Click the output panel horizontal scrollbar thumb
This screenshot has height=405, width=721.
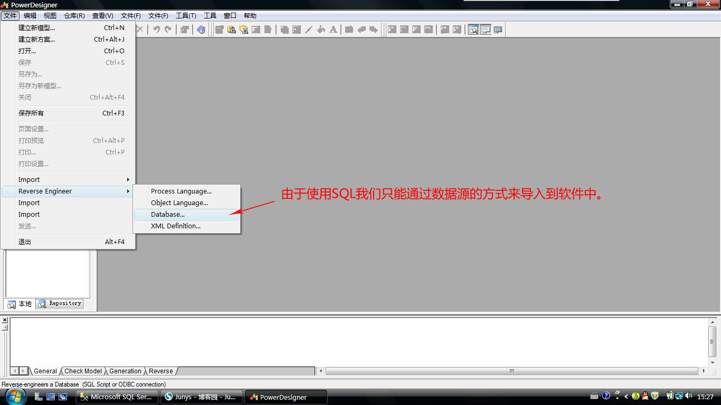pyautogui.click(x=511, y=371)
